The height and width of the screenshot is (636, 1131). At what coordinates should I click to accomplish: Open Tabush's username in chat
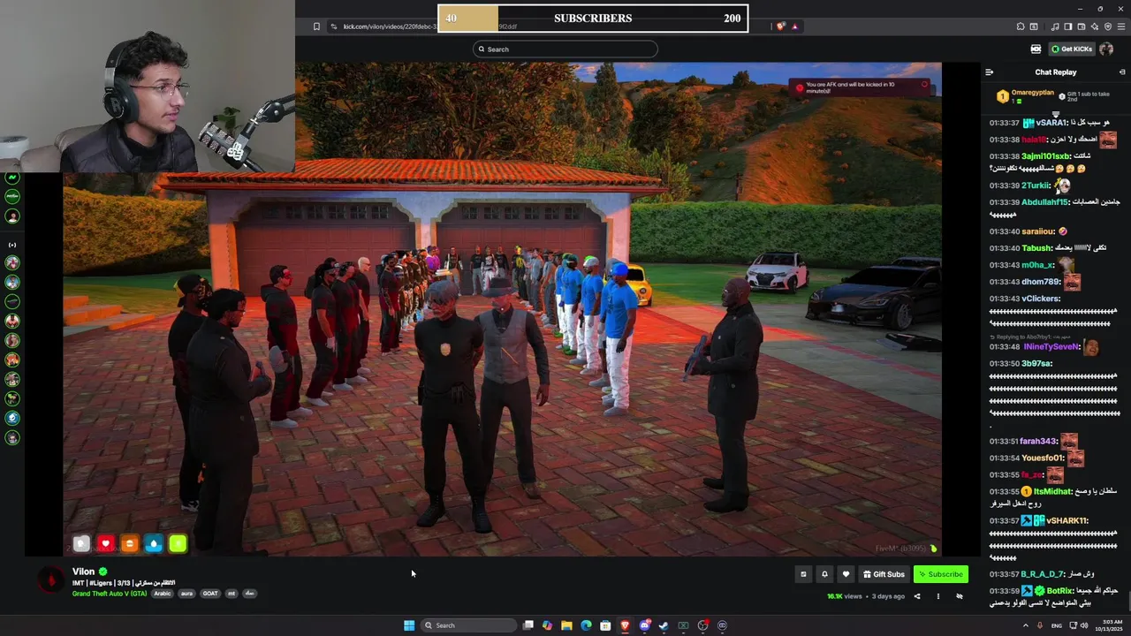(1036, 248)
